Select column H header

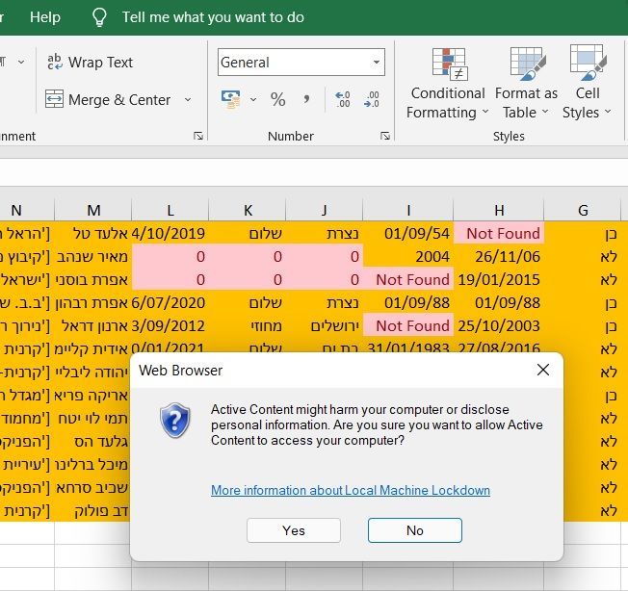tap(499, 210)
